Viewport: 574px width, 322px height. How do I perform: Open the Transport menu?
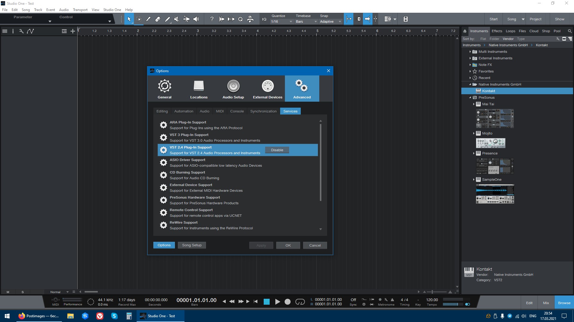(80, 10)
